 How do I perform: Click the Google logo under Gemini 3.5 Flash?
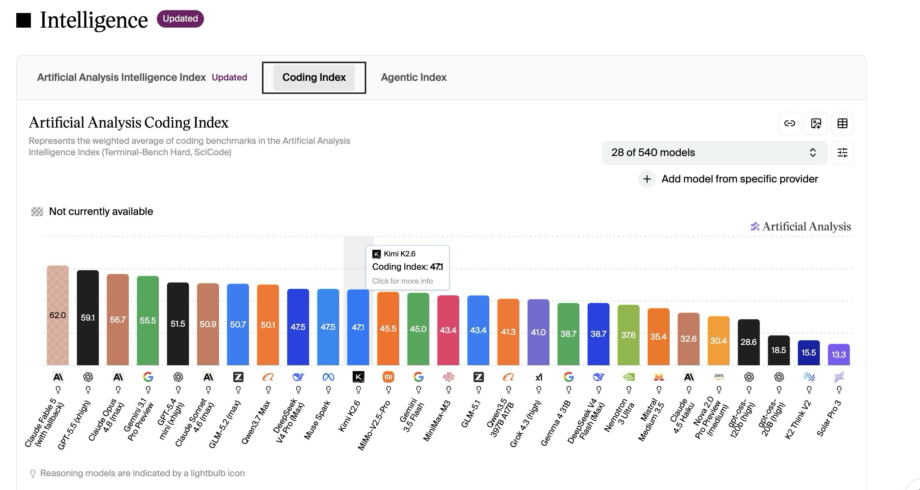[x=419, y=377]
